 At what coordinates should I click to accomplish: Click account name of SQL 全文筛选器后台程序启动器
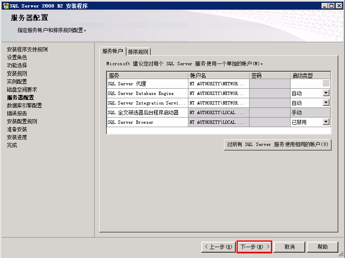tap(219, 112)
